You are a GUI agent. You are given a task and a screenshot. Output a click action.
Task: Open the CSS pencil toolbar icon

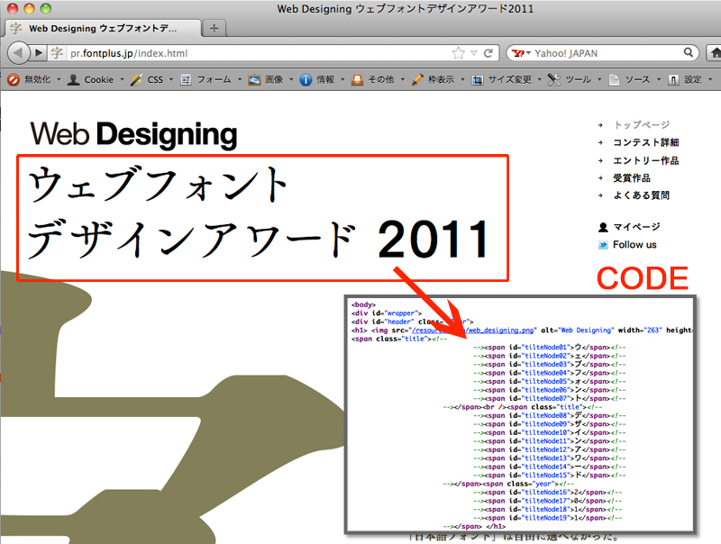[x=136, y=80]
